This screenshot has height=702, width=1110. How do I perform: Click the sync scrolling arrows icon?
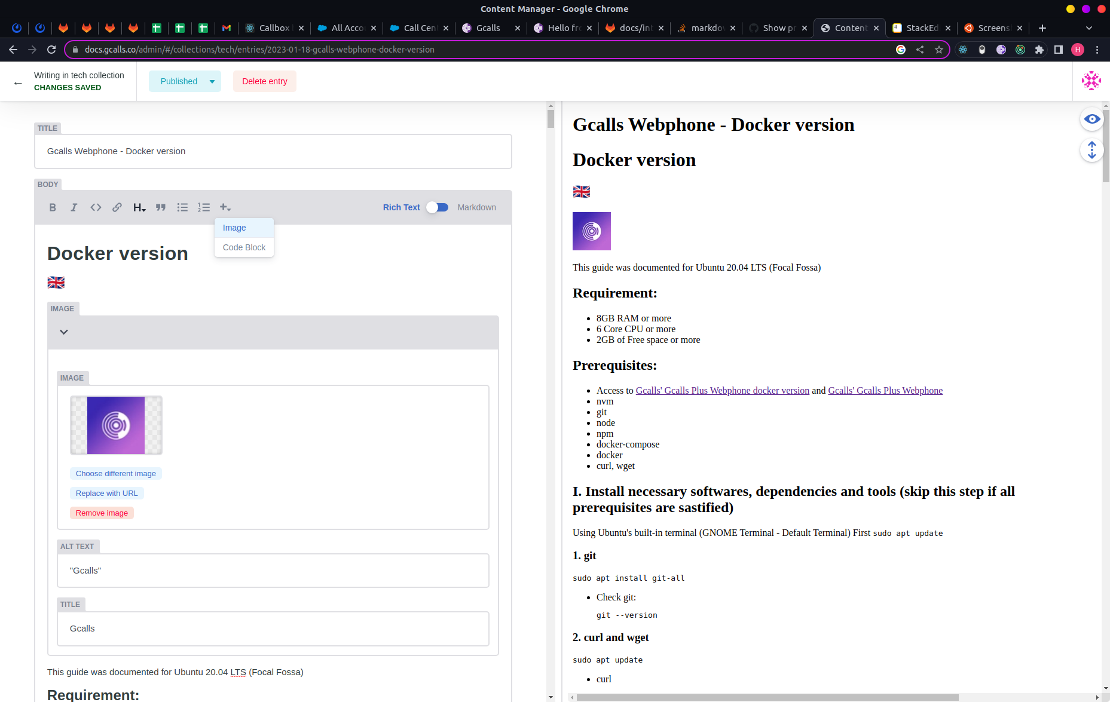(x=1091, y=150)
